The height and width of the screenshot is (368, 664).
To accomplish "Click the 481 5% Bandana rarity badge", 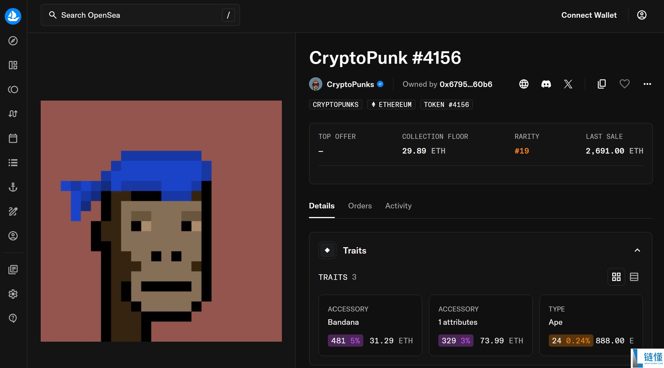I will click(x=346, y=341).
